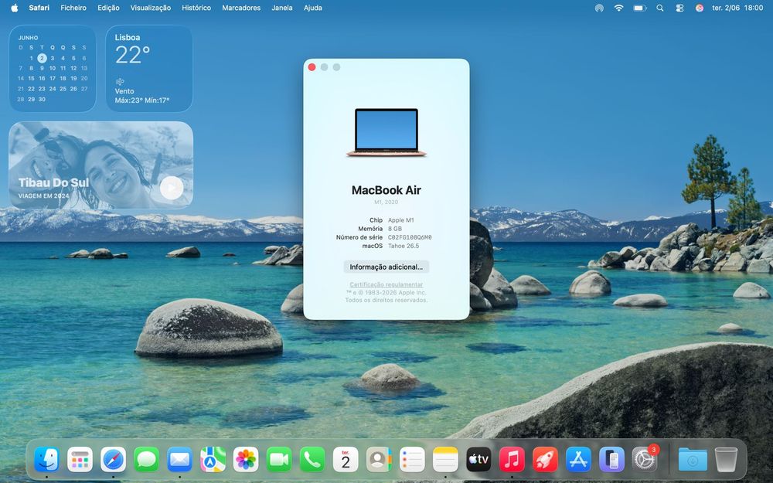Open Launchpad apps grid in Dock

pos(80,459)
